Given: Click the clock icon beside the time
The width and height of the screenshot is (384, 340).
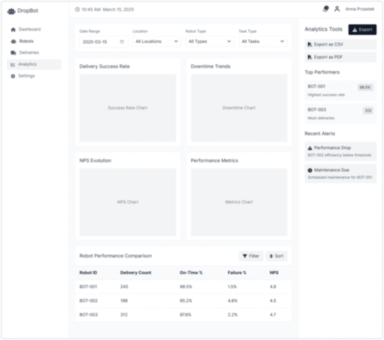Looking at the screenshot, I should pyautogui.click(x=77, y=10).
